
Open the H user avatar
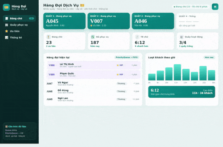coord(215,7)
